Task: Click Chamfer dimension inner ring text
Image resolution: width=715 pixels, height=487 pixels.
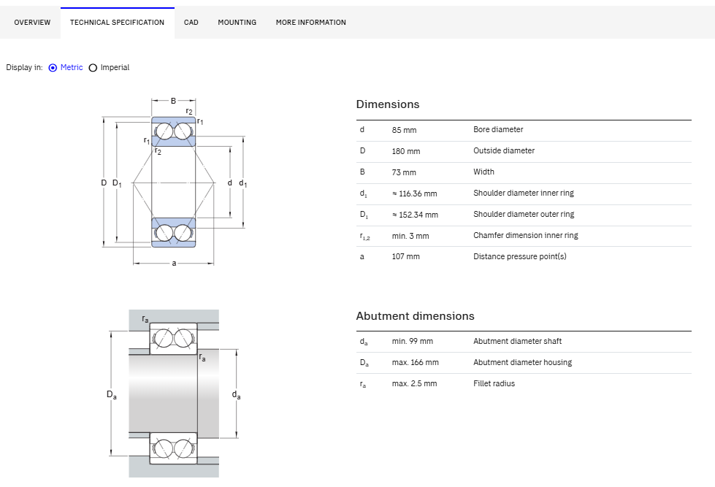Action: [x=525, y=235]
